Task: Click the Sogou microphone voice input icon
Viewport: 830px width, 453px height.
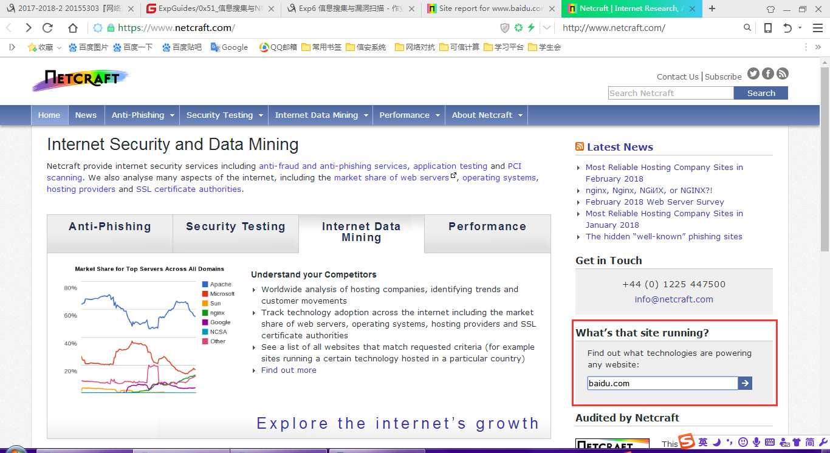Action: [x=756, y=442]
